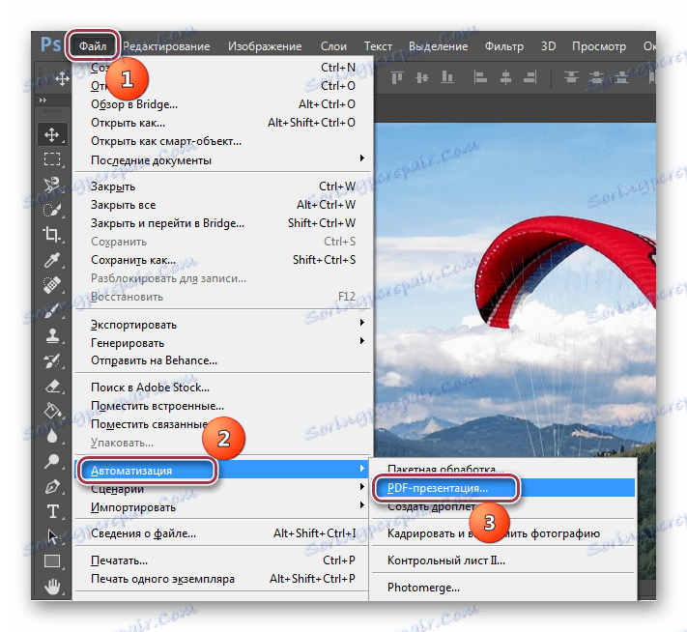Select the History Brush tool
The image size is (687, 632).
tap(52, 361)
